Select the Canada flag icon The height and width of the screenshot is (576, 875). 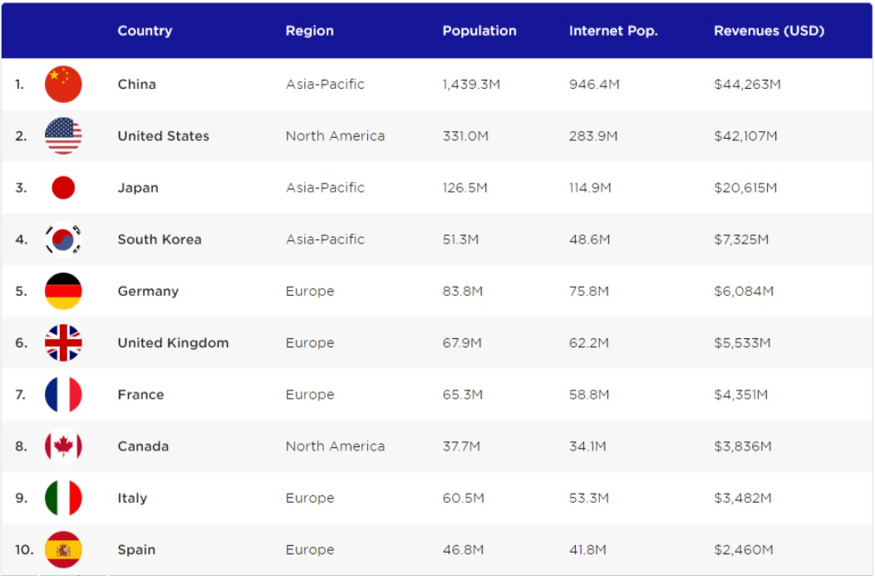tap(63, 446)
